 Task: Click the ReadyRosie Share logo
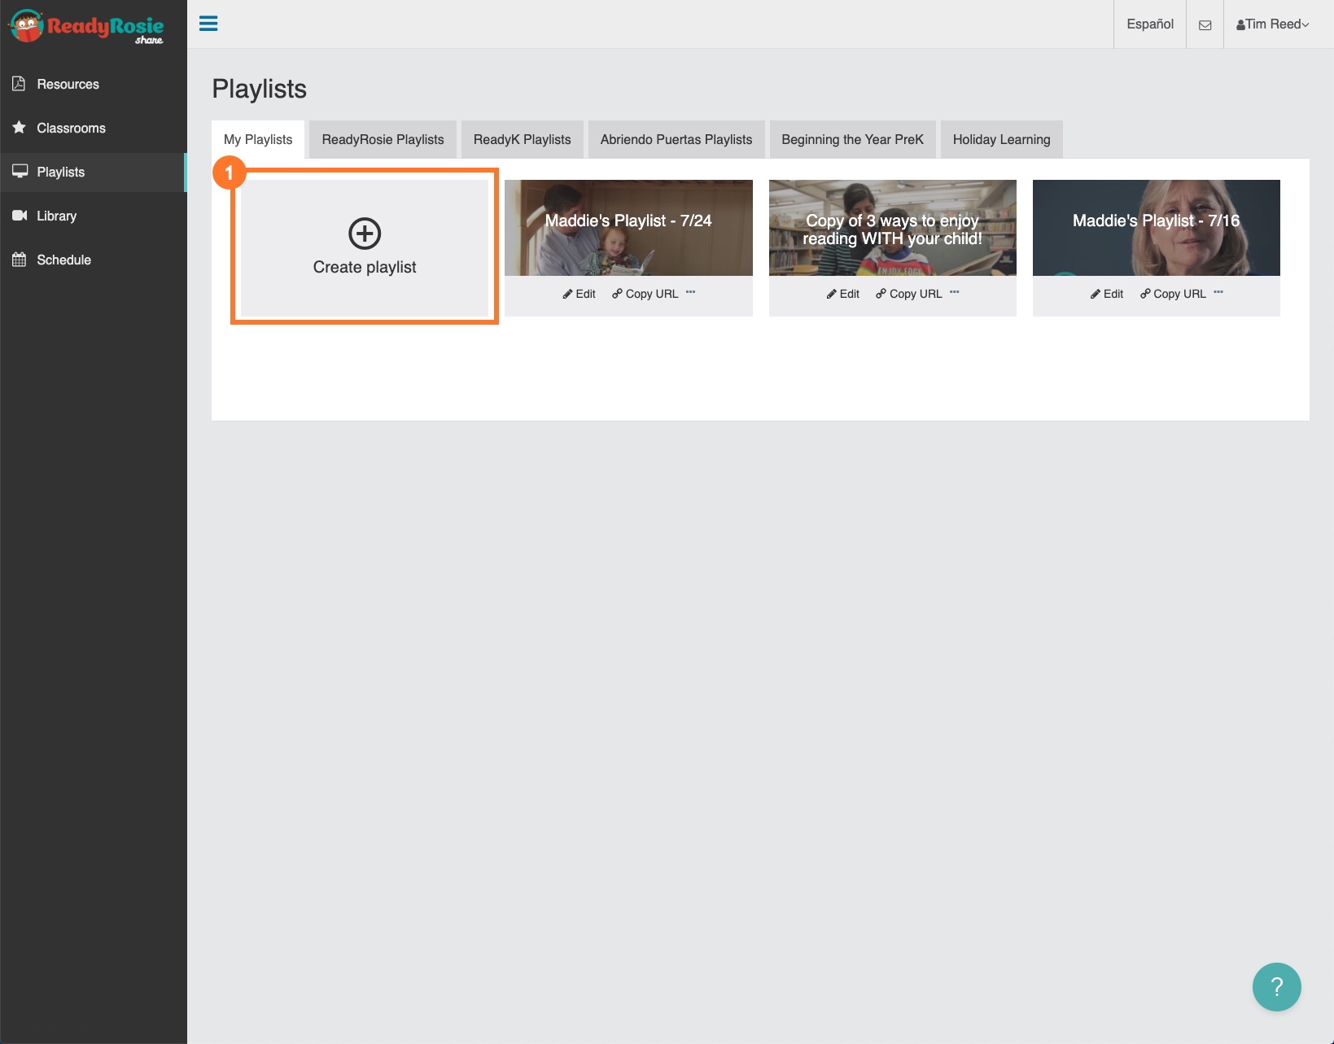pyautogui.click(x=85, y=26)
